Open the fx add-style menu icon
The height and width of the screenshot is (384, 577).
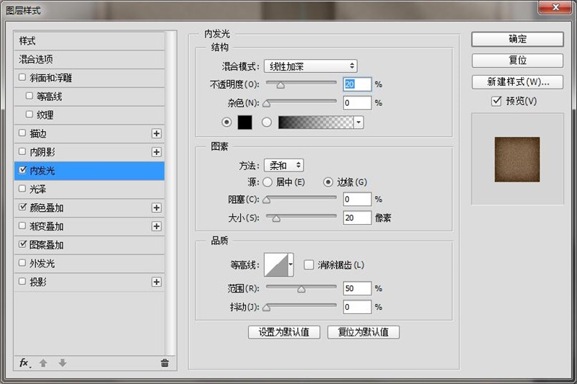pos(25,363)
